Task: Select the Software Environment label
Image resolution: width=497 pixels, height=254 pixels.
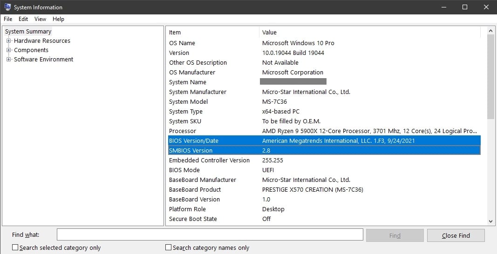Action: 43,59
